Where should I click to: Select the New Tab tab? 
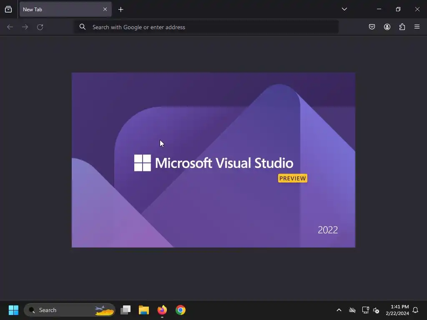click(x=65, y=9)
